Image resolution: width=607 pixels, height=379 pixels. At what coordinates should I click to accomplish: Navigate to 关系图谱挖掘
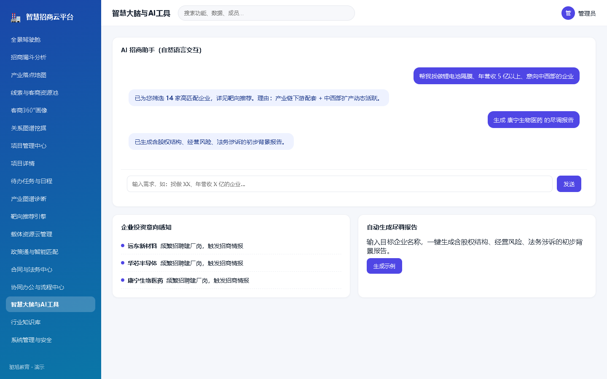coord(51,128)
